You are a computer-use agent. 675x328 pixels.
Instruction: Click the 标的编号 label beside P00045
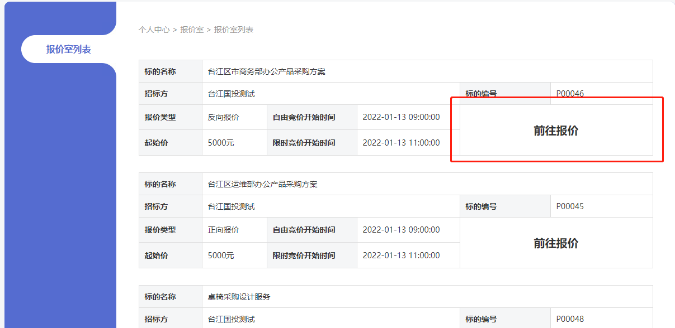(481, 206)
